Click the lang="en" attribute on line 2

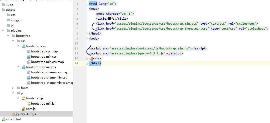pyautogui.click(x=107, y=3)
